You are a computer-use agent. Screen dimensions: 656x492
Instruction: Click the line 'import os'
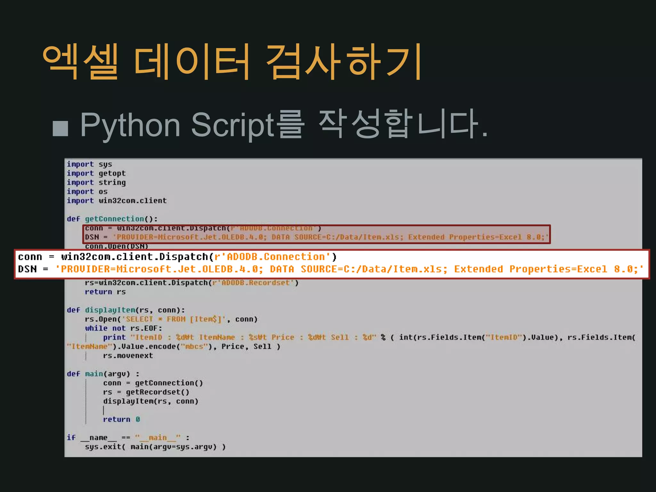click(x=87, y=192)
